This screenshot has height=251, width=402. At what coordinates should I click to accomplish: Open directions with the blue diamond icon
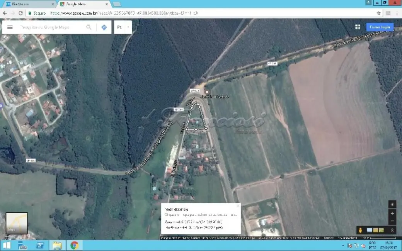pos(104,27)
